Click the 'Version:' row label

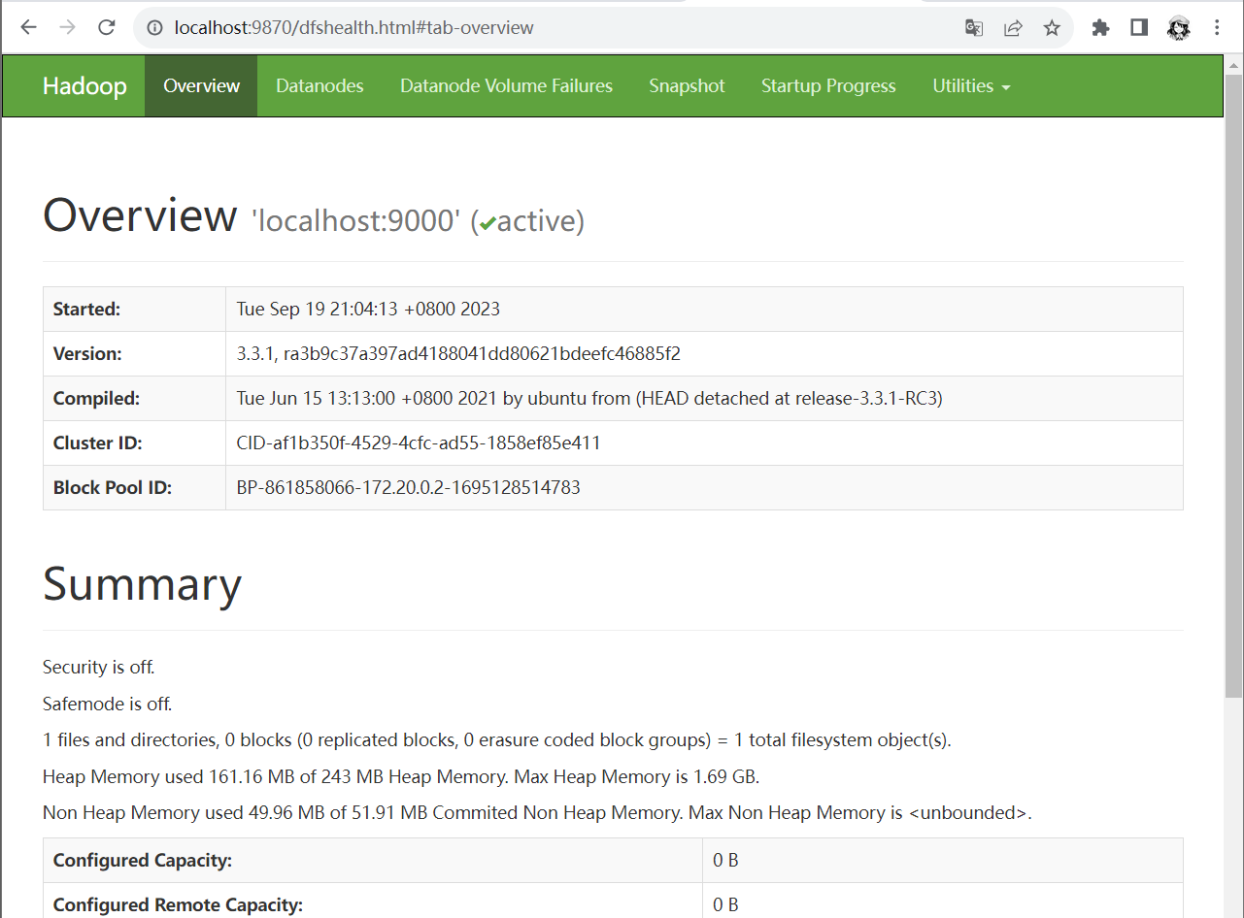coord(87,354)
